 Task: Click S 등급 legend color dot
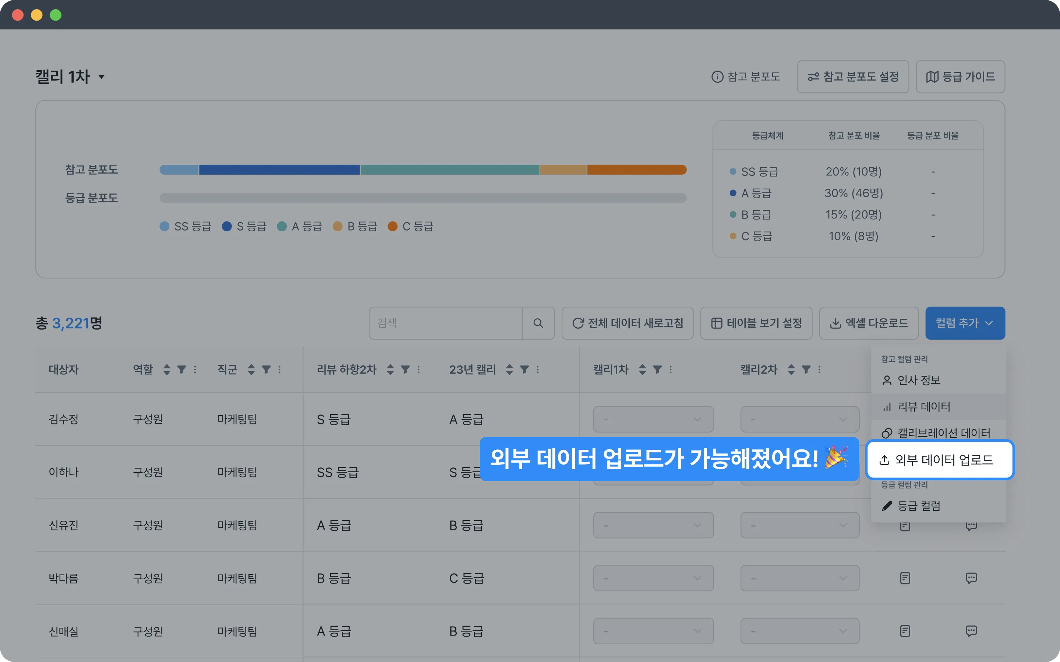pyautogui.click(x=226, y=226)
